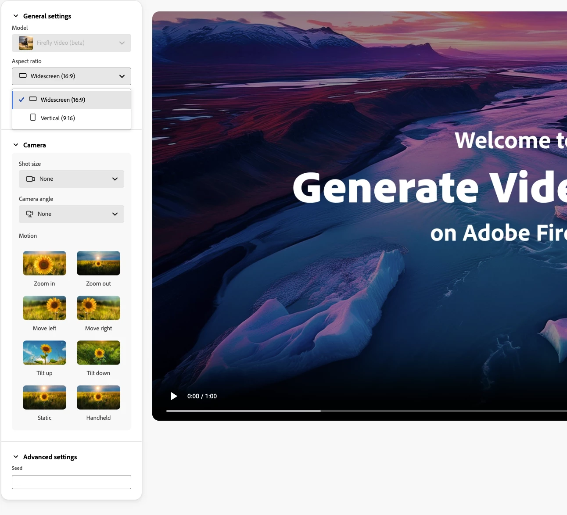This screenshot has height=515, width=567.
Task: Choose the Tilt up motion thumbnail
Action: 44,353
